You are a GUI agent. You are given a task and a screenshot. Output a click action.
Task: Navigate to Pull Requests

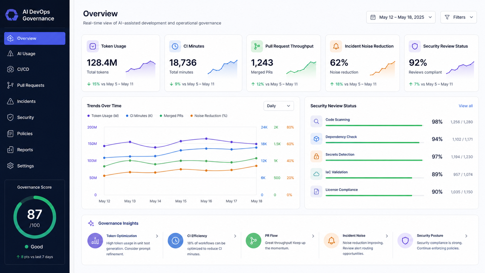[35, 85]
